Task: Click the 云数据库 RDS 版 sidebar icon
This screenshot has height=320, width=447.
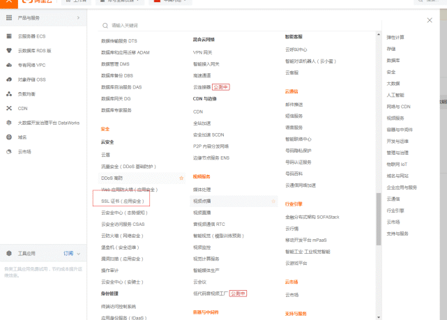Action: [x=9, y=50]
